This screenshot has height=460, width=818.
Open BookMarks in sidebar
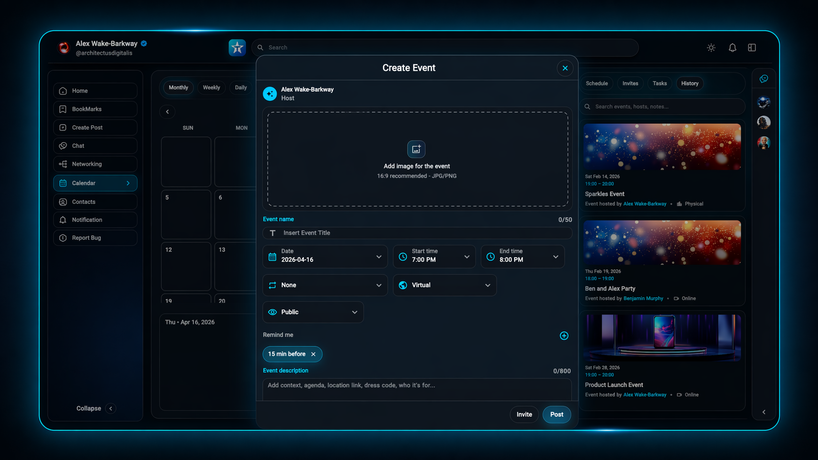95,109
